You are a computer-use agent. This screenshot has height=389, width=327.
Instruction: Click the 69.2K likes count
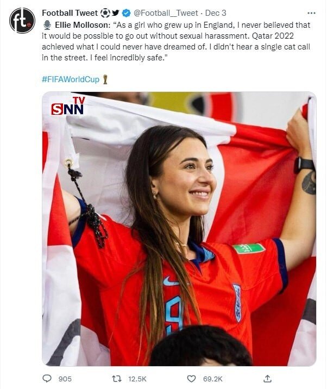pos(213,379)
